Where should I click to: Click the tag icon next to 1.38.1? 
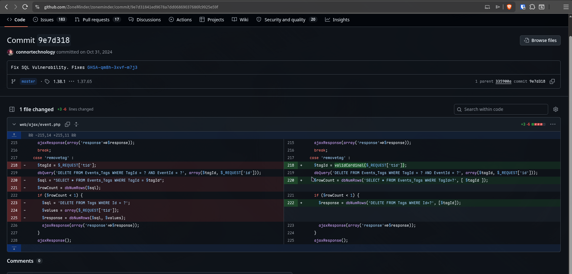coord(47,81)
